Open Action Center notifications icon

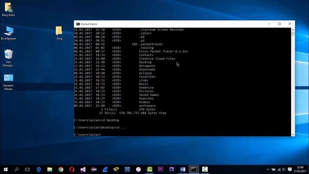[x=290, y=170]
